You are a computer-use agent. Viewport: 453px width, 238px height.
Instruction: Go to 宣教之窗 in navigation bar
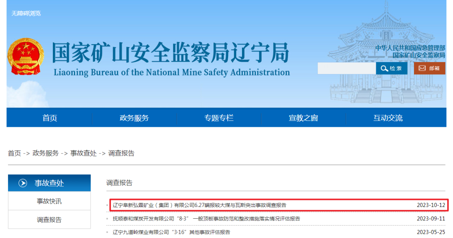(303, 118)
